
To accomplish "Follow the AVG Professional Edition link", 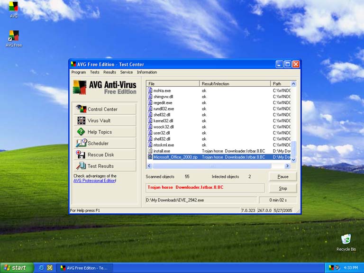I will point(94,181).
